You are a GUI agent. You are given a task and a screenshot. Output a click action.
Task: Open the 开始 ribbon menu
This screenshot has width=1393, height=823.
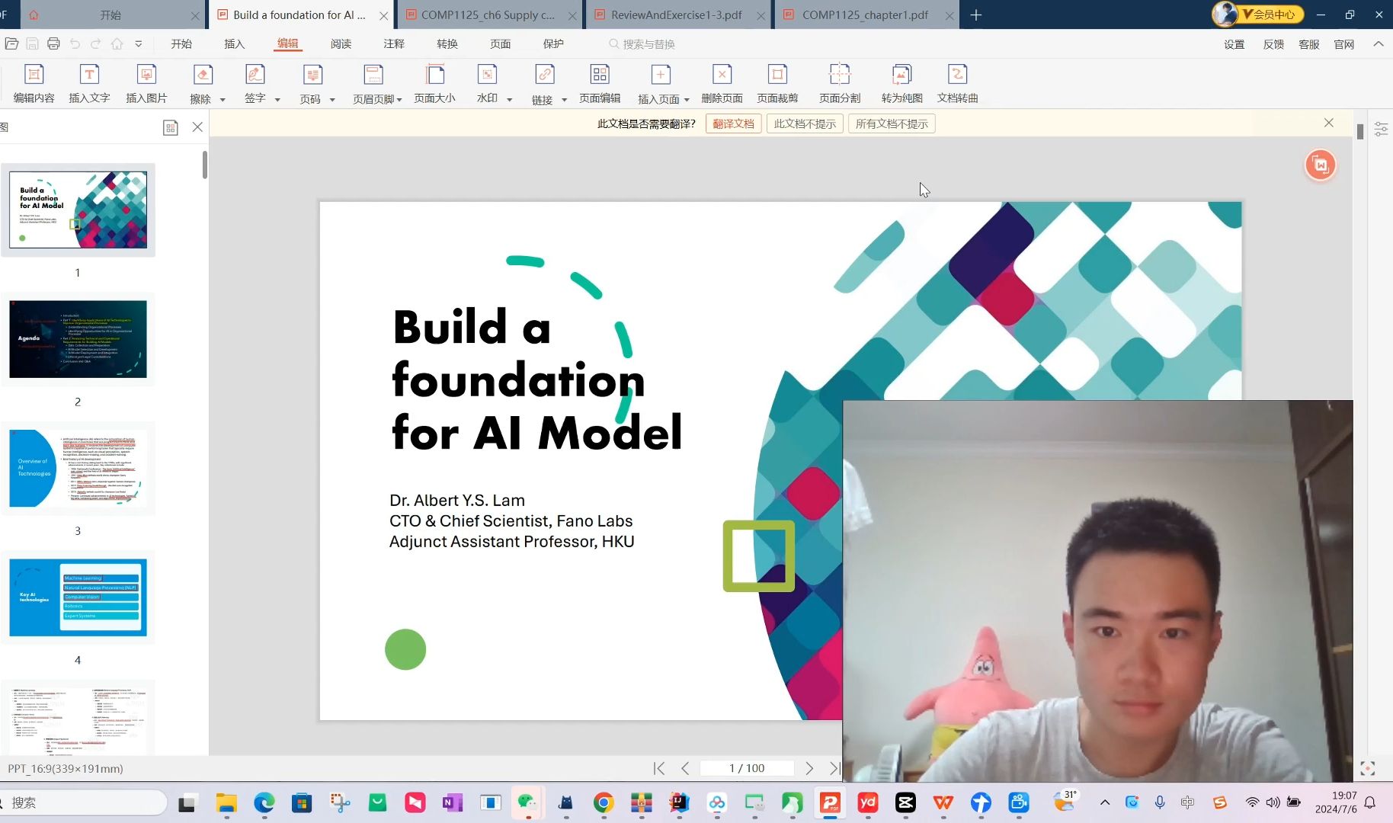181,44
